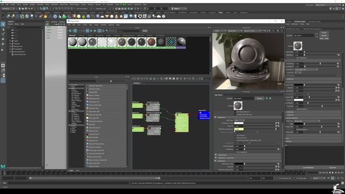The height and width of the screenshot is (194, 345).
Task: Open the Hypershade Create menu
Action: pos(85,25)
